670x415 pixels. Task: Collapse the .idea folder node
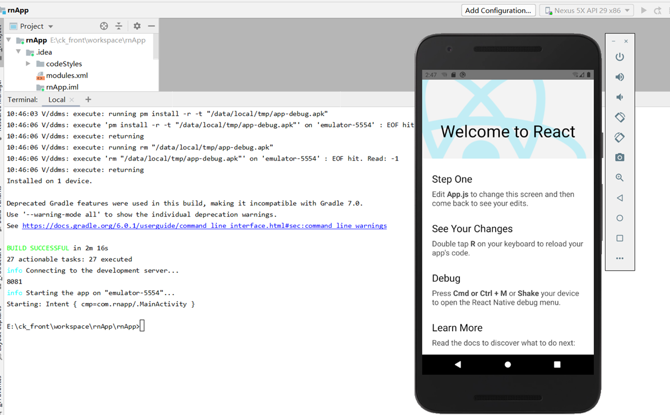coord(18,51)
